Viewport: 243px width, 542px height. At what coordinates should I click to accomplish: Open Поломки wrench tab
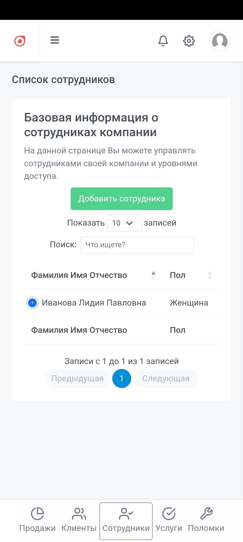pyautogui.click(x=206, y=520)
